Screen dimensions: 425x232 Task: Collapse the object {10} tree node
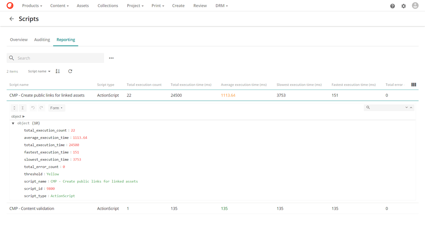click(x=13, y=123)
